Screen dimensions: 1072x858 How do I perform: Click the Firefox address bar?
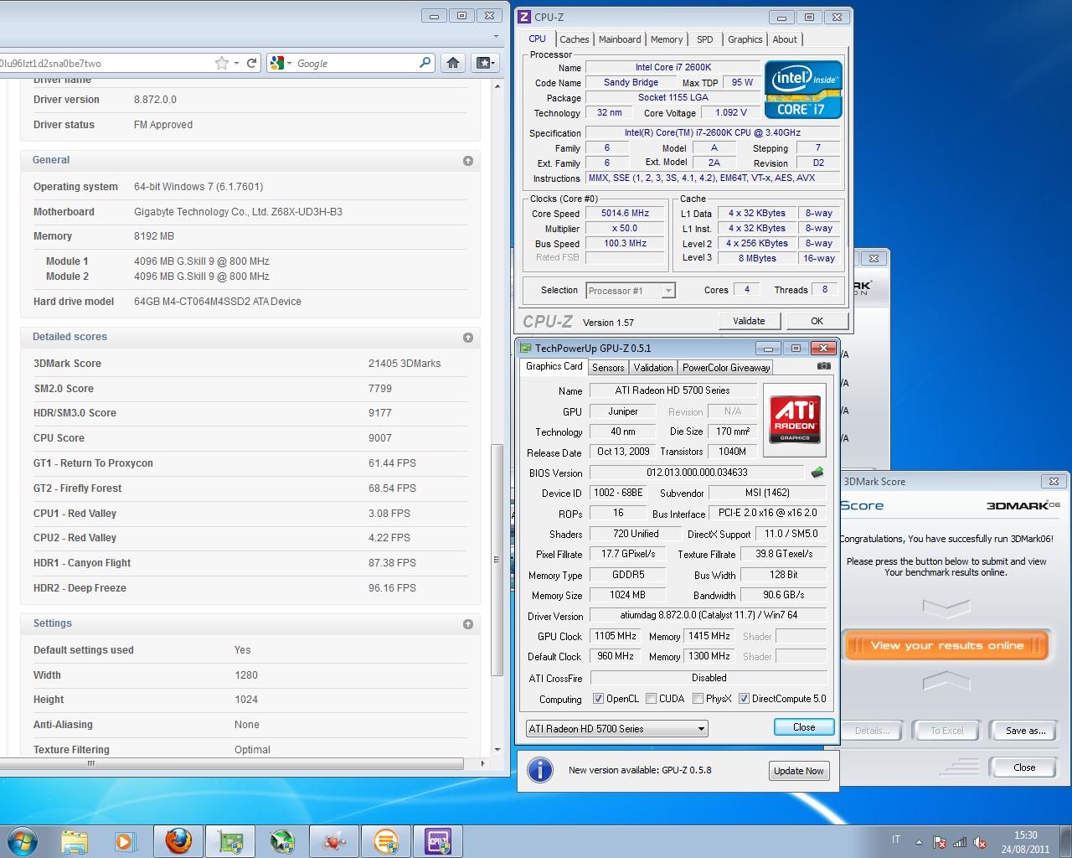(105, 63)
